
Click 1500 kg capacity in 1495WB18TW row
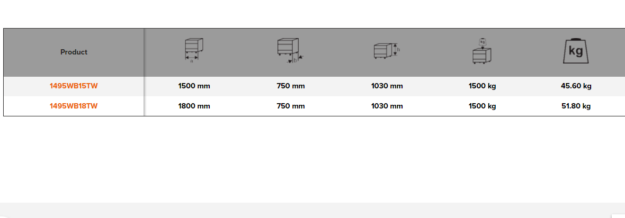click(x=482, y=106)
